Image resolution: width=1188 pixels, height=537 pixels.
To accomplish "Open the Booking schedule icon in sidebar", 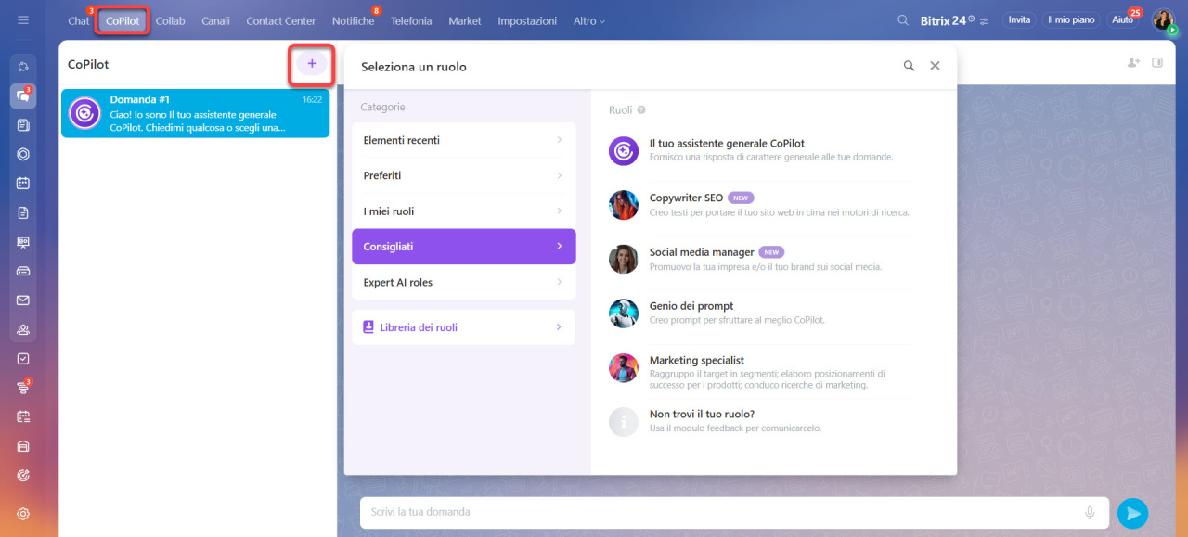I will click(x=23, y=417).
